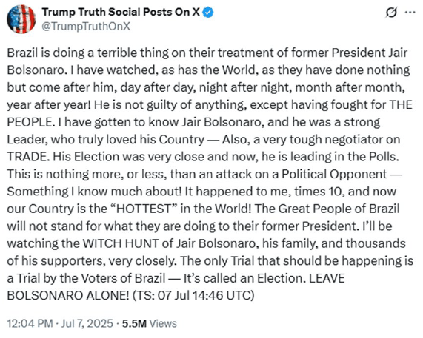This screenshot has width=423, height=338.
Task: Click the Jul 7, 2025 date
Action: (87, 323)
